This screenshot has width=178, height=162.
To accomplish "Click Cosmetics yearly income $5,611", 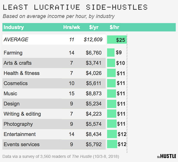I will (93, 83).
